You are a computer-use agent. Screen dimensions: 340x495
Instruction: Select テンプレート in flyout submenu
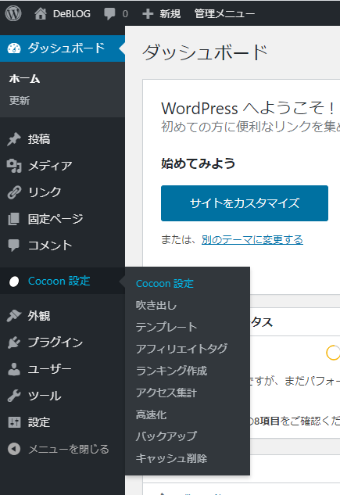(x=166, y=327)
